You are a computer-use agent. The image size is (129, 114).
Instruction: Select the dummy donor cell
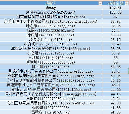pos(51,8)
